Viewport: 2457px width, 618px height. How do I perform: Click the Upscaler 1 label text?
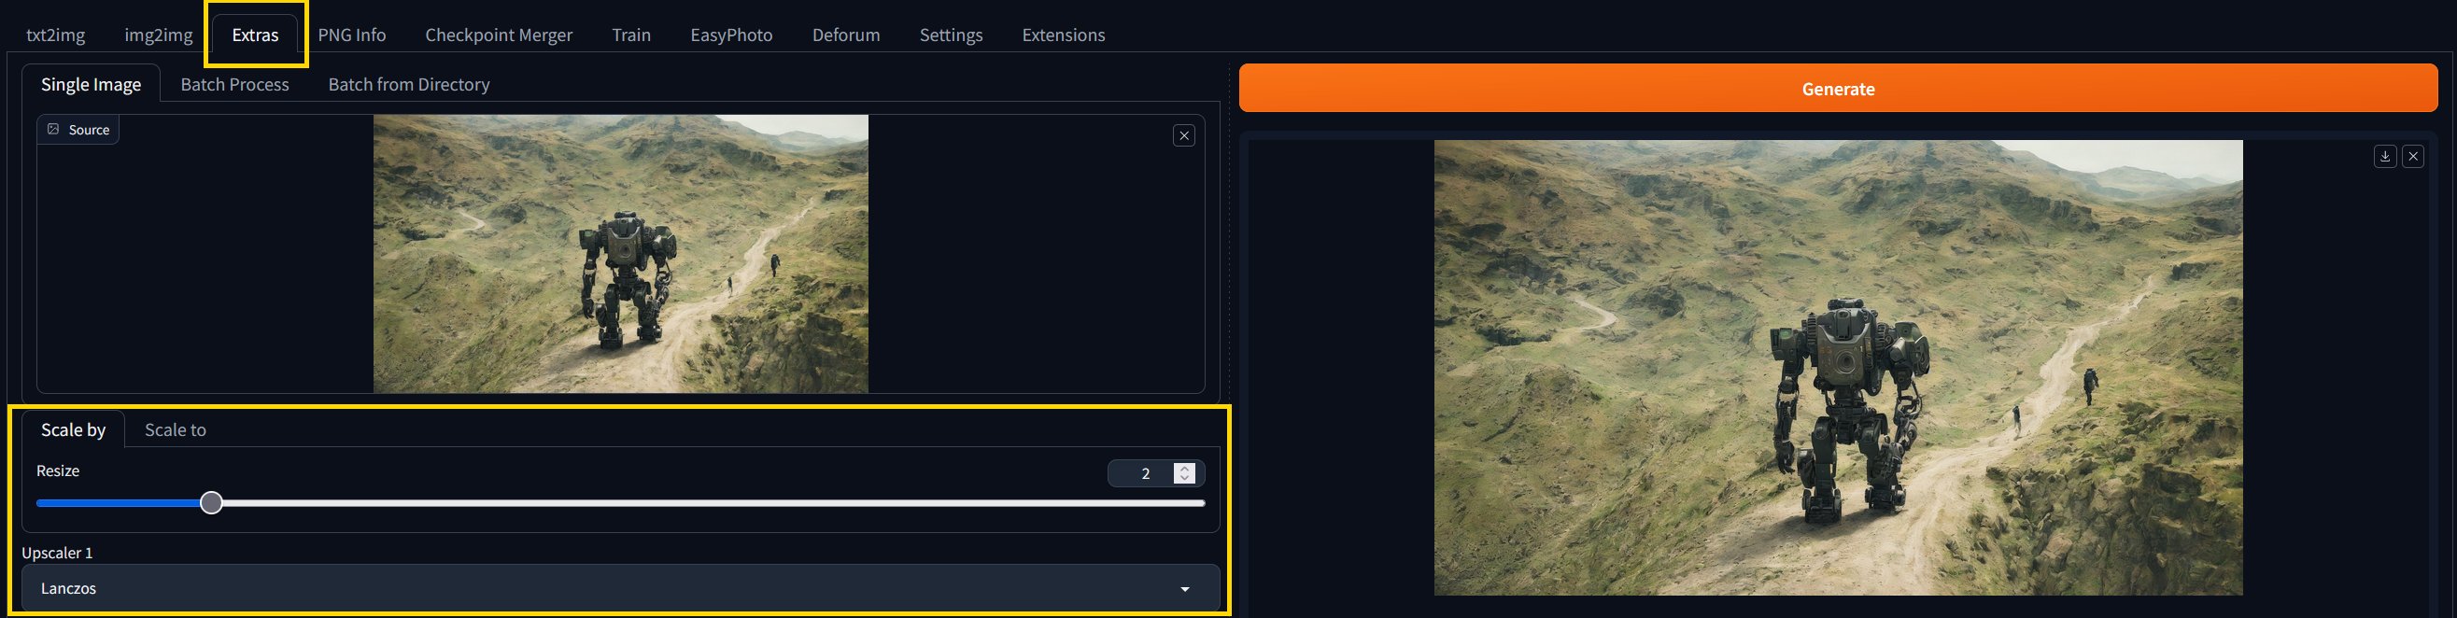57,554
